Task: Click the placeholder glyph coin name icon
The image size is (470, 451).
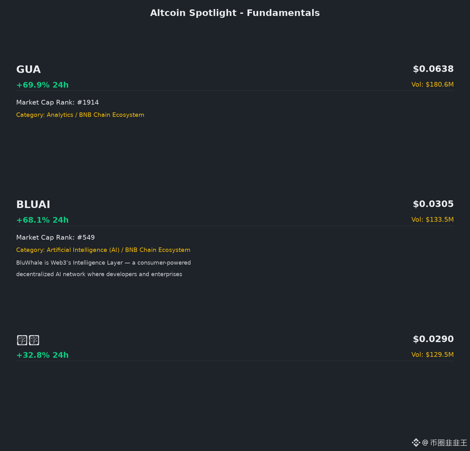Action: pos(28,340)
